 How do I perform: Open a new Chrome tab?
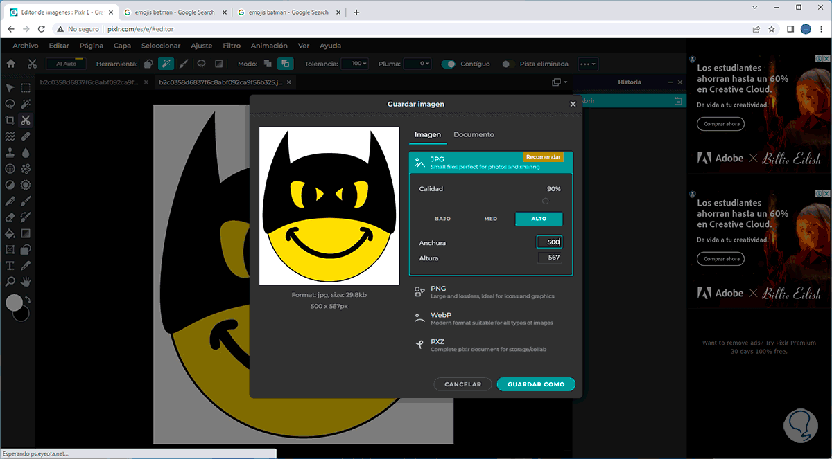click(x=356, y=12)
